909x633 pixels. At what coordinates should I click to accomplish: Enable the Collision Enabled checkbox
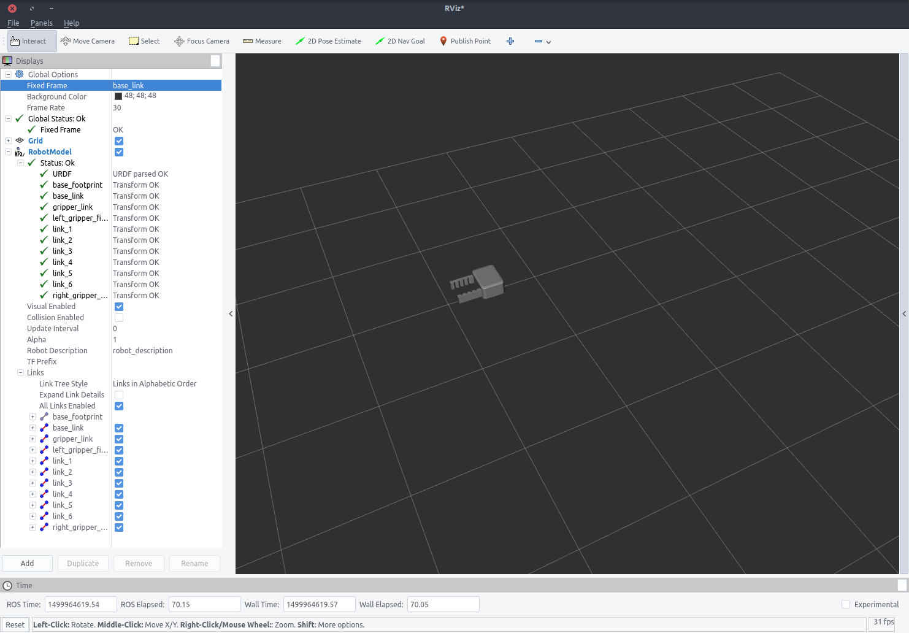[119, 318]
